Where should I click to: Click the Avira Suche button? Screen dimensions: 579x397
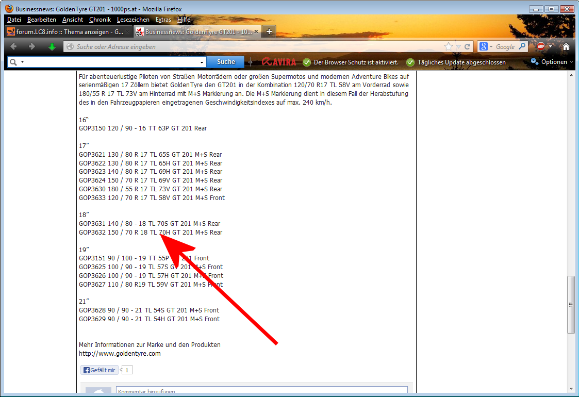pyautogui.click(x=226, y=62)
